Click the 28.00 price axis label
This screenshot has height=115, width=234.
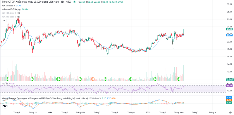[x=229, y=12]
